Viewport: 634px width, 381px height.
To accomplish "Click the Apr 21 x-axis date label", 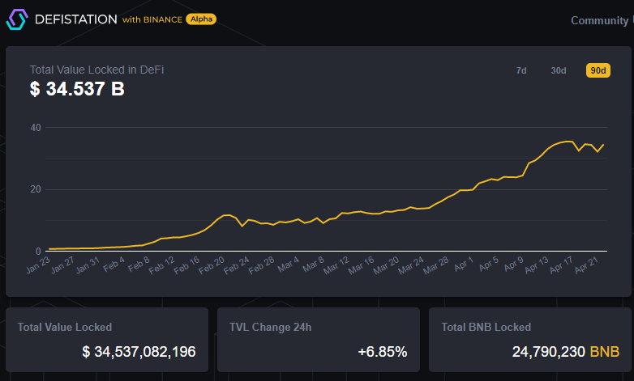I will click(586, 265).
